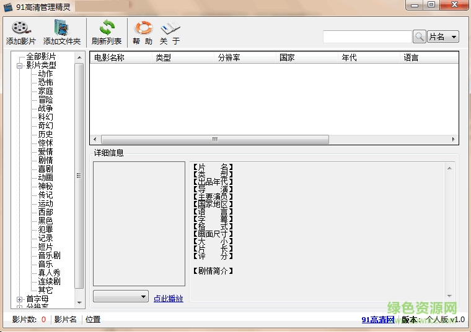
Task: Click the 【剧情简介】 label in details
Action: tap(213, 271)
